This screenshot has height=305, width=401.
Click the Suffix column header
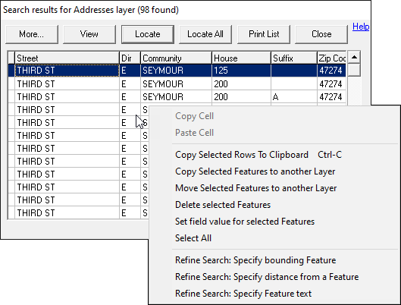coord(294,58)
